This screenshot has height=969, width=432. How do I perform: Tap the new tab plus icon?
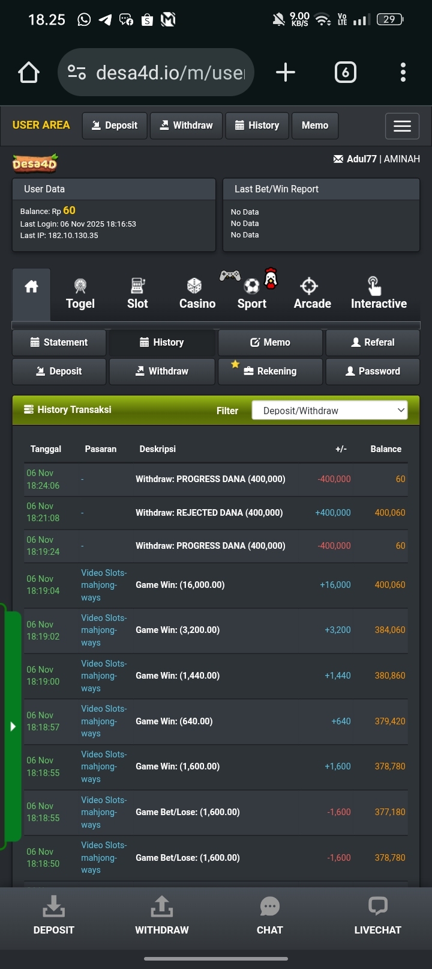[286, 72]
